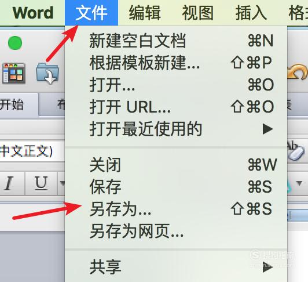Open the underline style dropdown arrow
This screenshot has height=282, width=308.
(62, 183)
